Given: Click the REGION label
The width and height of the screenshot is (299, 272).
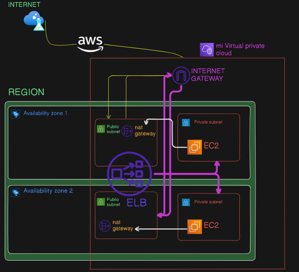Looking at the screenshot, I should [x=26, y=92].
